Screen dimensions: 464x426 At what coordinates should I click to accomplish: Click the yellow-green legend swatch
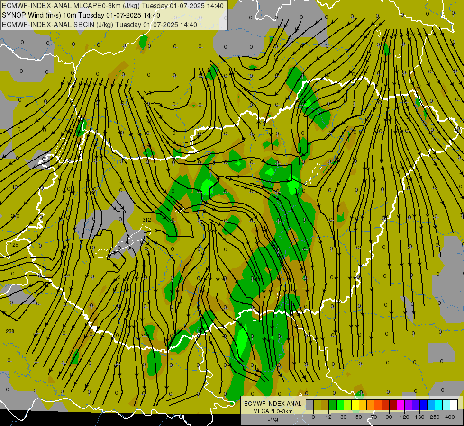click(x=348, y=405)
